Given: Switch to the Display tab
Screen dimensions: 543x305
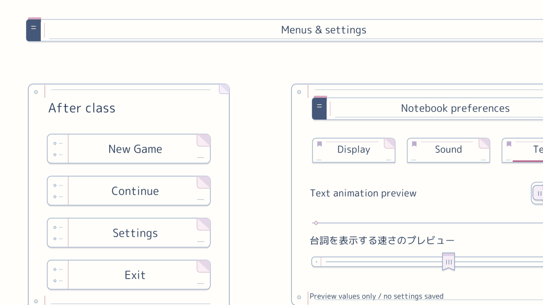Looking at the screenshot, I should 354,150.
